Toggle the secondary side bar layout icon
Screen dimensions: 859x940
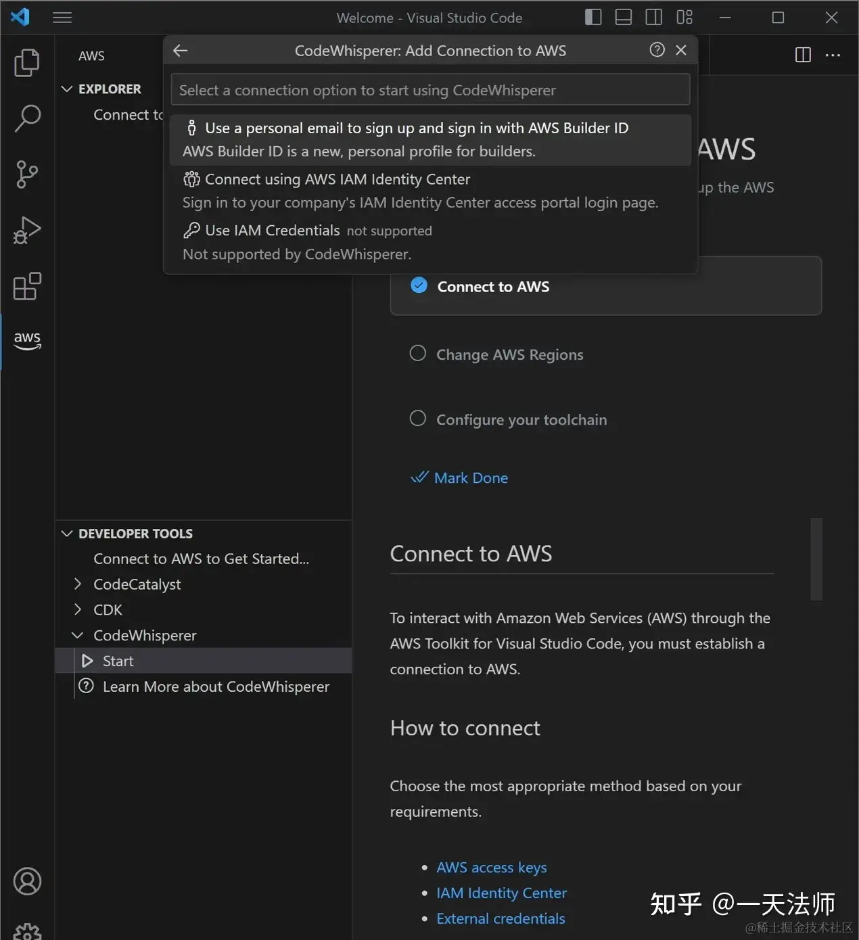click(654, 18)
